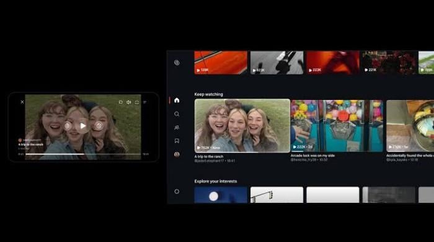
Task: Click the circle icon at sidebar bottom
Action: click(x=177, y=191)
